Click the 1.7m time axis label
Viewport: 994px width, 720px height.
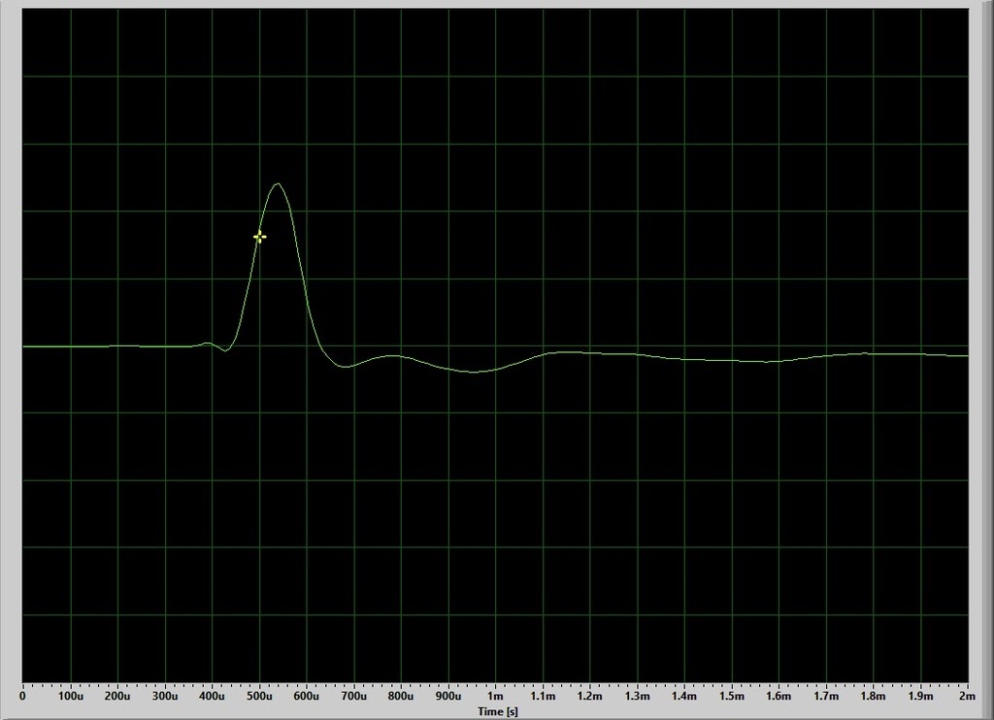(x=826, y=696)
